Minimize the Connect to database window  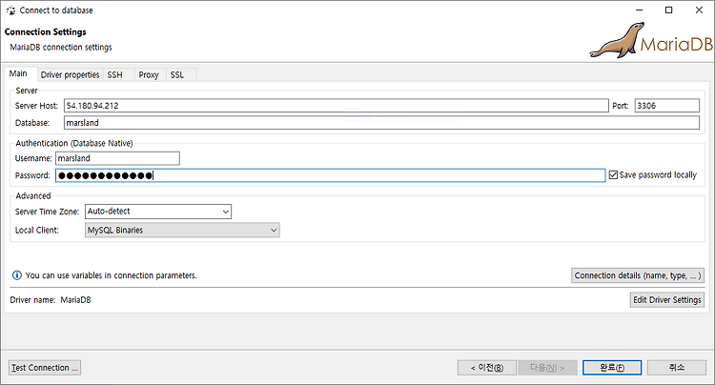[x=640, y=10]
